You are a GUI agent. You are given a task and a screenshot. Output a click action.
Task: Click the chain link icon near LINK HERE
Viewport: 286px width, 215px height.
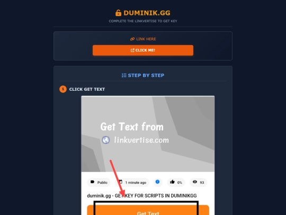tap(132, 39)
